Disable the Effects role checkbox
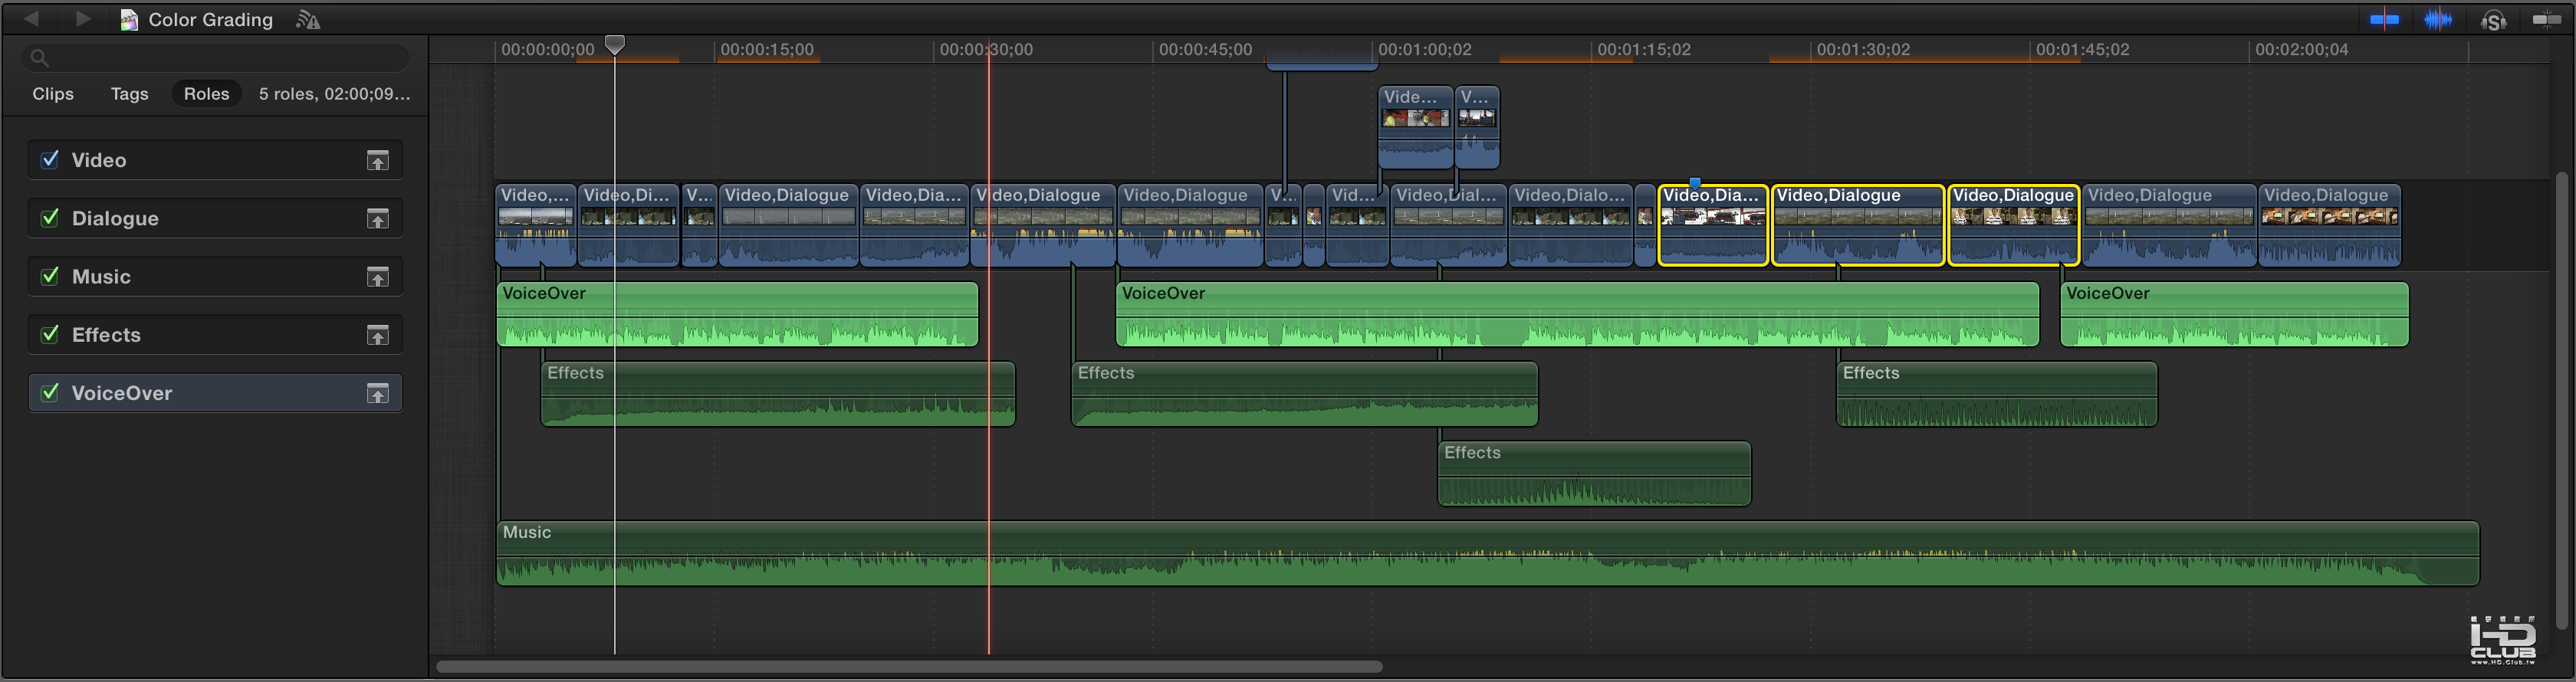The height and width of the screenshot is (682, 2576). click(x=49, y=334)
